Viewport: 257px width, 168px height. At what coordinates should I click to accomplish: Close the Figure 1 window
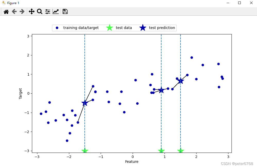point(251,3)
